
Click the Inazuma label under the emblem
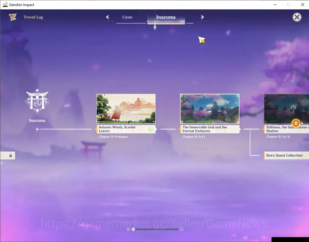click(x=37, y=120)
